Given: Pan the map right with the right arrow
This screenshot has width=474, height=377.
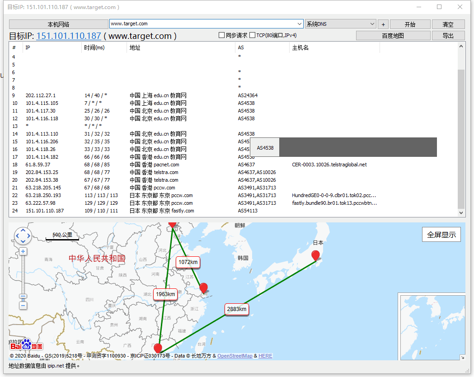Looking at the screenshot, I should [29, 236].
